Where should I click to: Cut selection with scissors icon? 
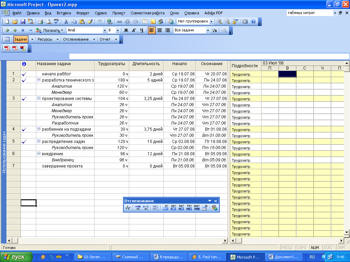pos(66,21)
